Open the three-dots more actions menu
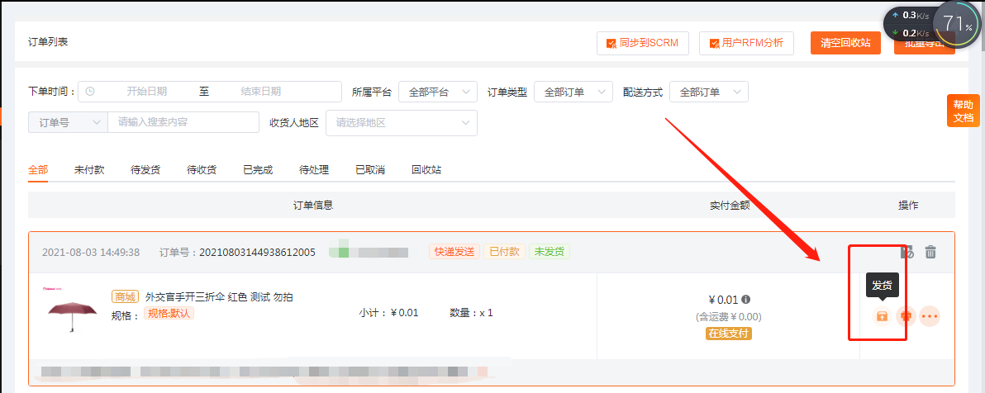The image size is (985, 393). pos(930,316)
